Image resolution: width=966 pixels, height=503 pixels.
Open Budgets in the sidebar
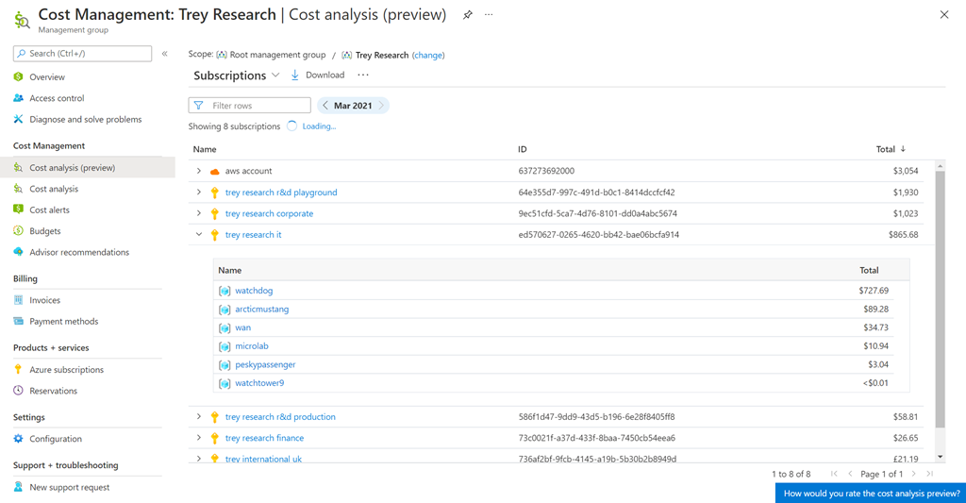pyautogui.click(x=45, y=231)
